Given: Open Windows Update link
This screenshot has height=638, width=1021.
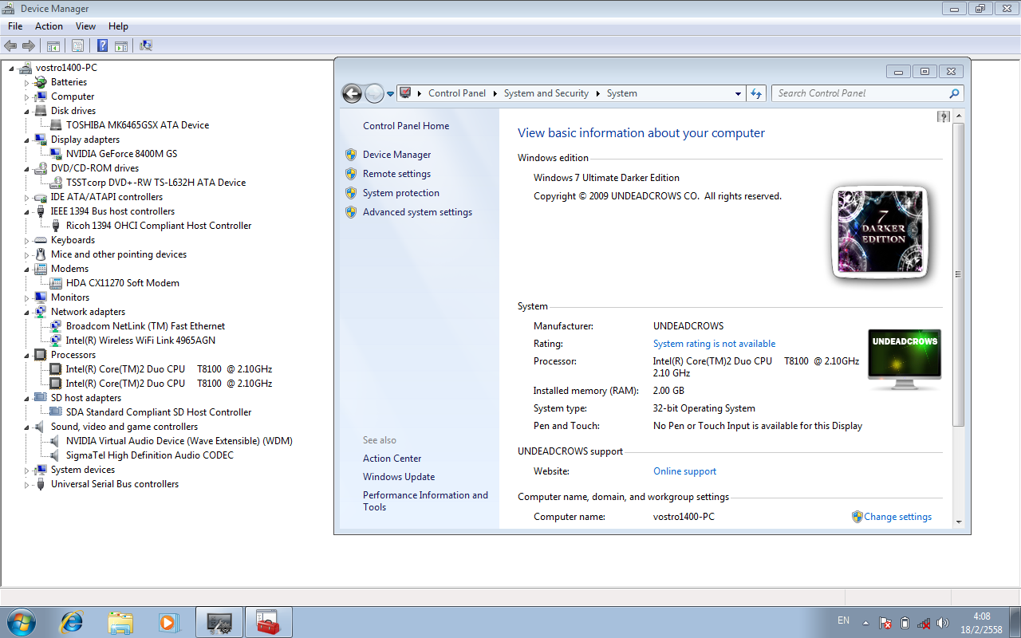Looking at the screenshot, I should pyautogui.click(x=399, y=477).
